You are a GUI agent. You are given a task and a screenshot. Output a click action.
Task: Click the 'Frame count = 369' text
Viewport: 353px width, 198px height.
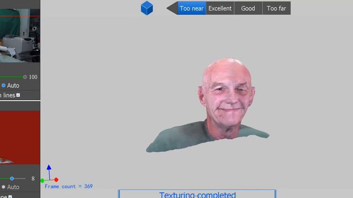[68, 186]
